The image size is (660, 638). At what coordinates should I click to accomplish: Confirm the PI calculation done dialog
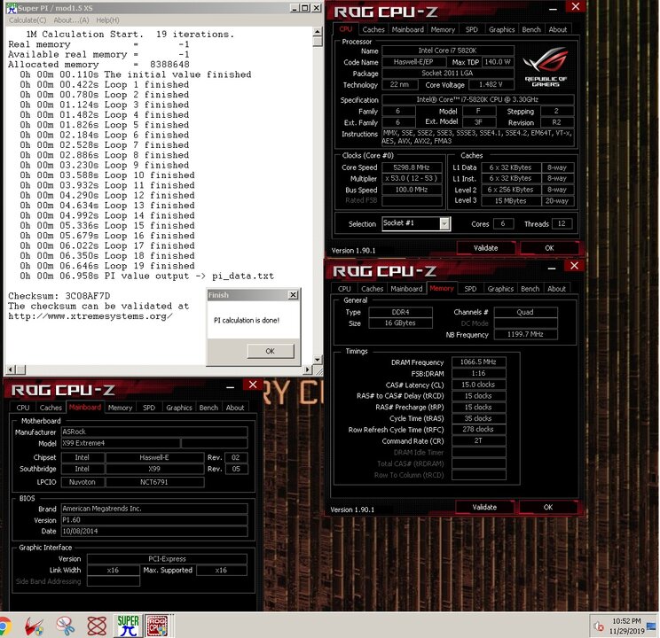(271, 351)
